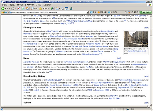This screenshot has height=111, width=153.
Task: Open the 보기(V) menu
Action: pyautogui.click(x=20, y=5)
